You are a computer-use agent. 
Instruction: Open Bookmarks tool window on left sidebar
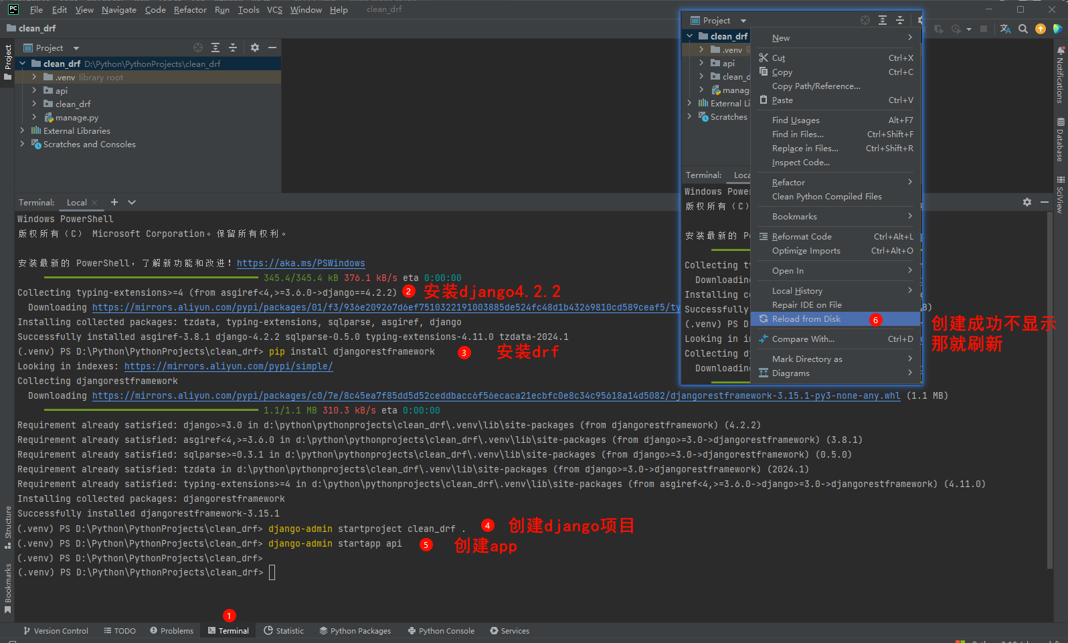pos(8,589)
